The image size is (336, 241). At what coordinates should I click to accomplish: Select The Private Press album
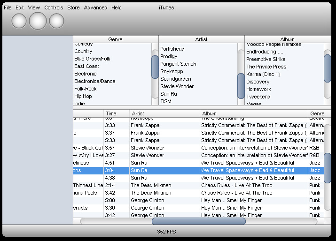point(284,67)
